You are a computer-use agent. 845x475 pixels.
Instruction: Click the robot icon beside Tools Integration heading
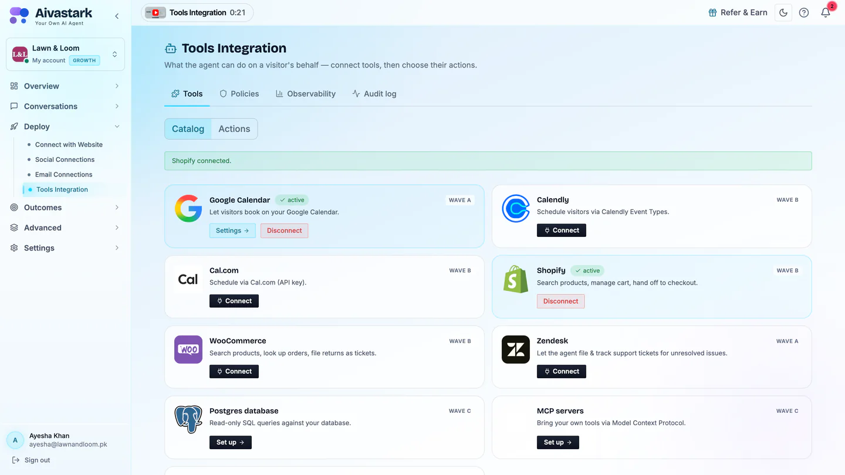click(x=171, y=49)
